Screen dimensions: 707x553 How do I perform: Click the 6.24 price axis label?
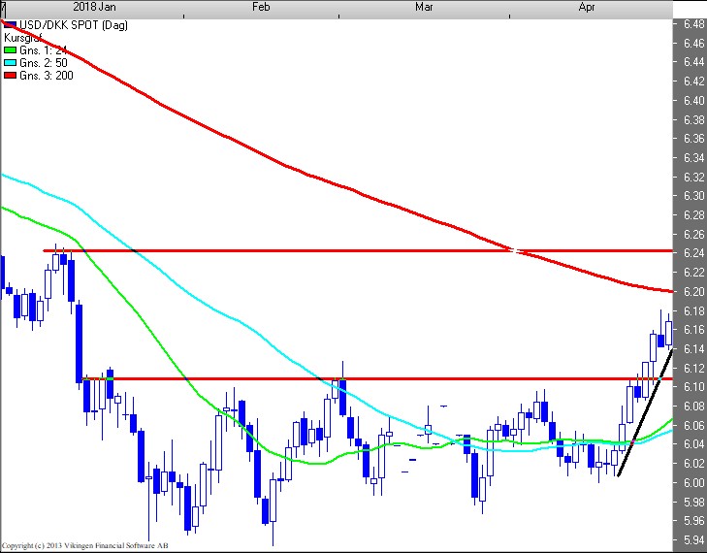pos(692,253)
